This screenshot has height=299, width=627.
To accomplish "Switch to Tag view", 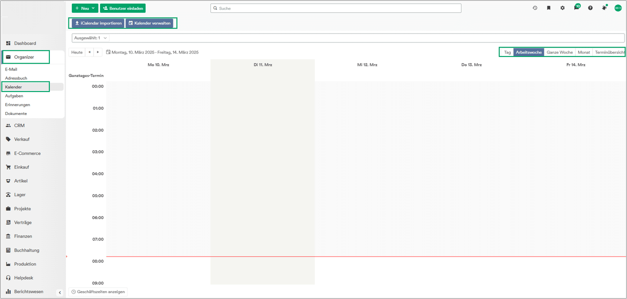I will coord(507,52).
